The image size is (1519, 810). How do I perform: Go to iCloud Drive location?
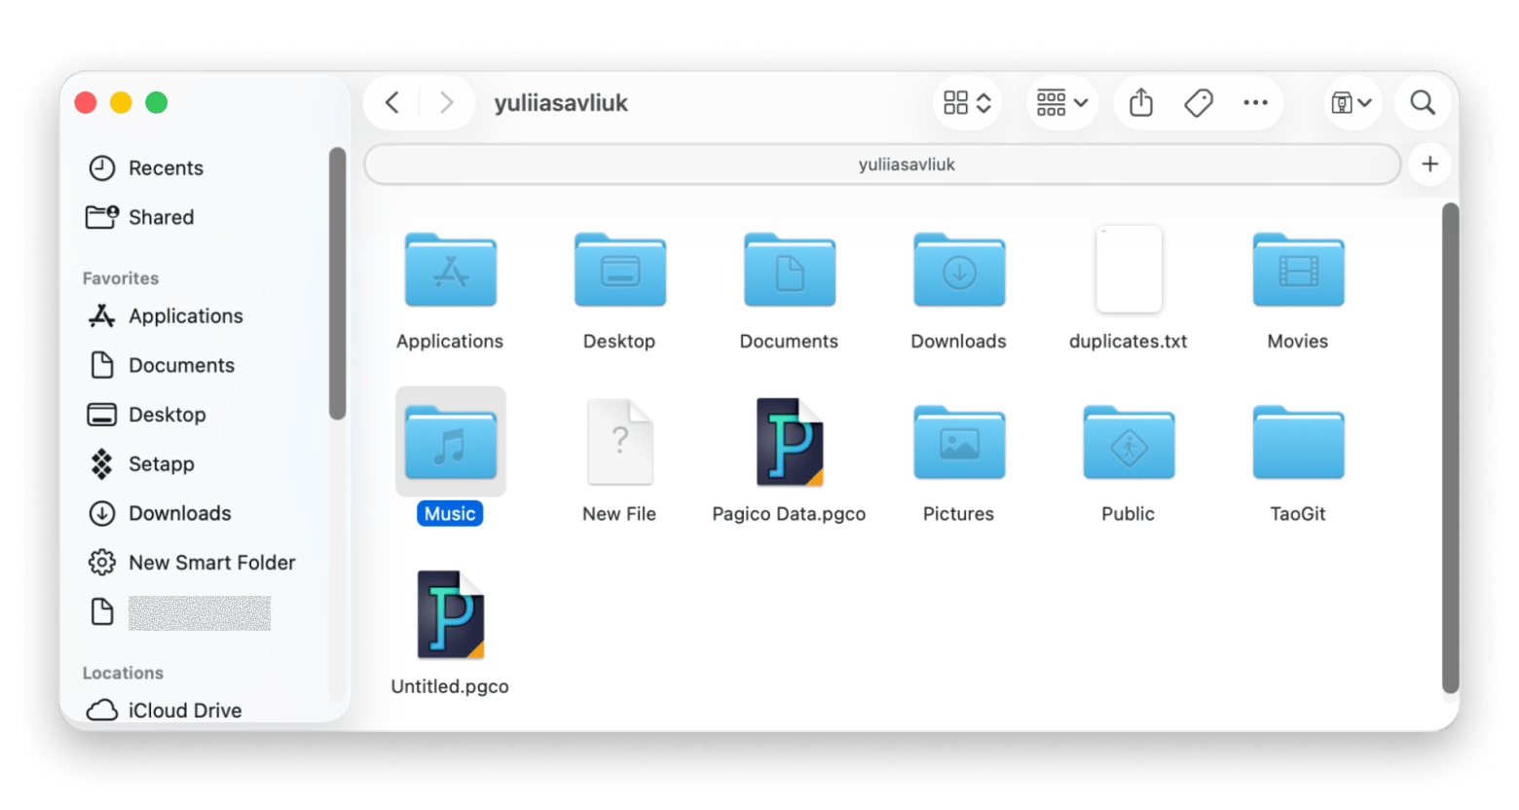184,711
